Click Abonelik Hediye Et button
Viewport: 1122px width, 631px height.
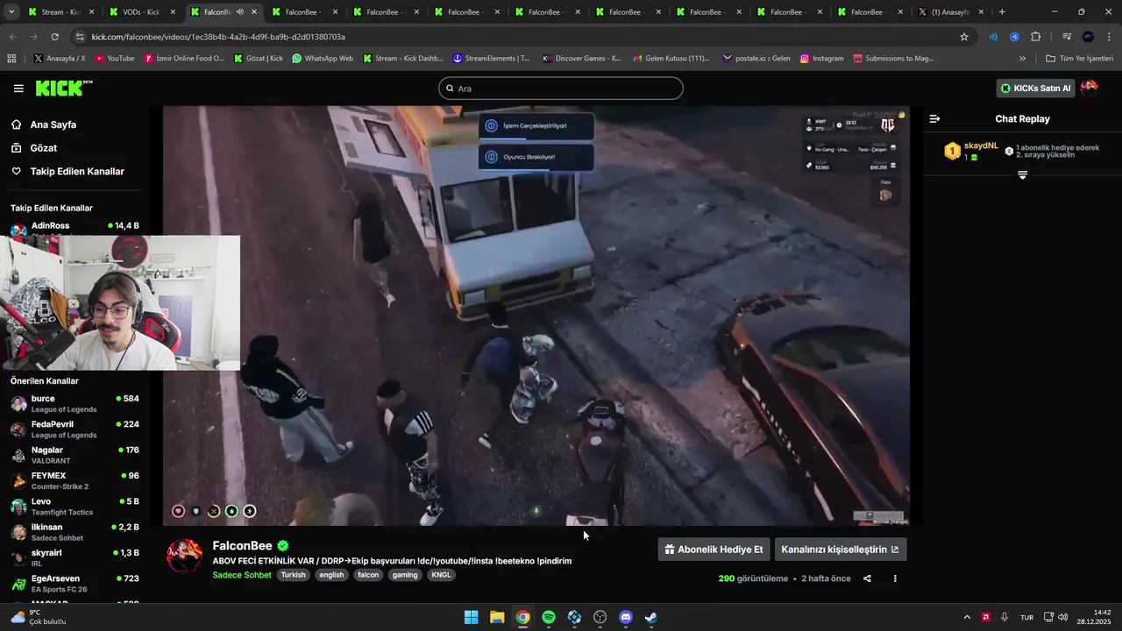(714, 549)
